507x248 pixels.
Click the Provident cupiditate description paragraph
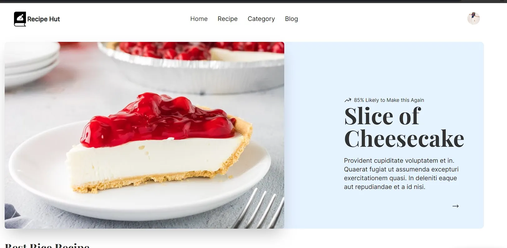click(x=401, y=174)
